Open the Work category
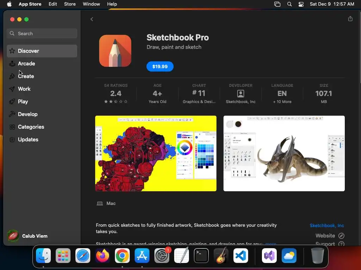Viewport: 361px width, 270px height. click(42, 89)
